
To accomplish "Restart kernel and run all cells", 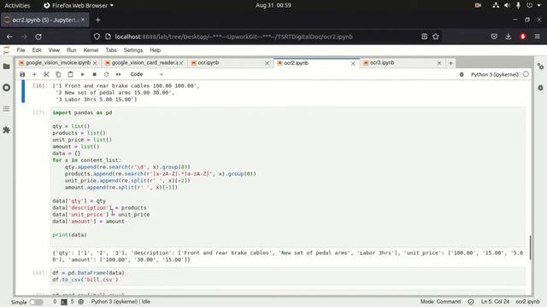I will [x=119, y=74].
